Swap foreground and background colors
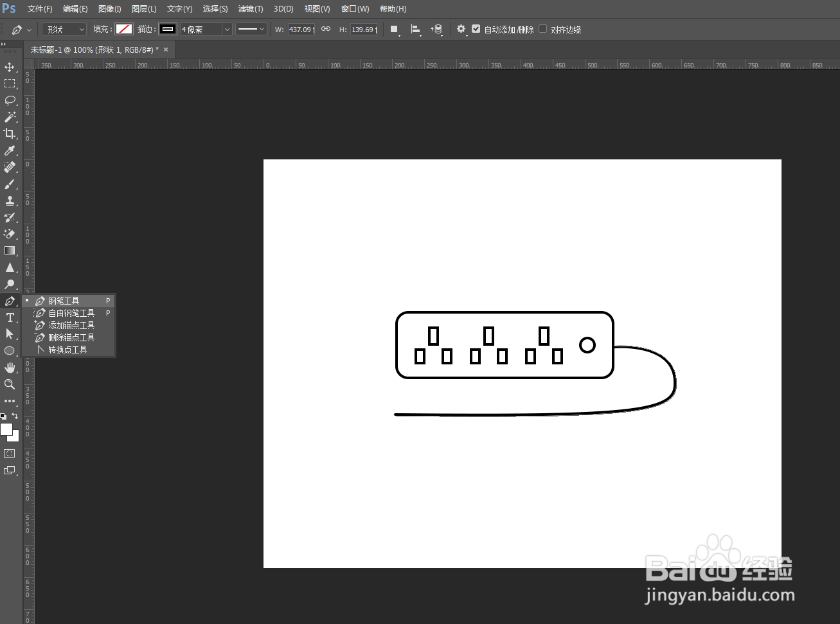Image resolution: width=840 pixels, height=624 pixels. point(15,416)
